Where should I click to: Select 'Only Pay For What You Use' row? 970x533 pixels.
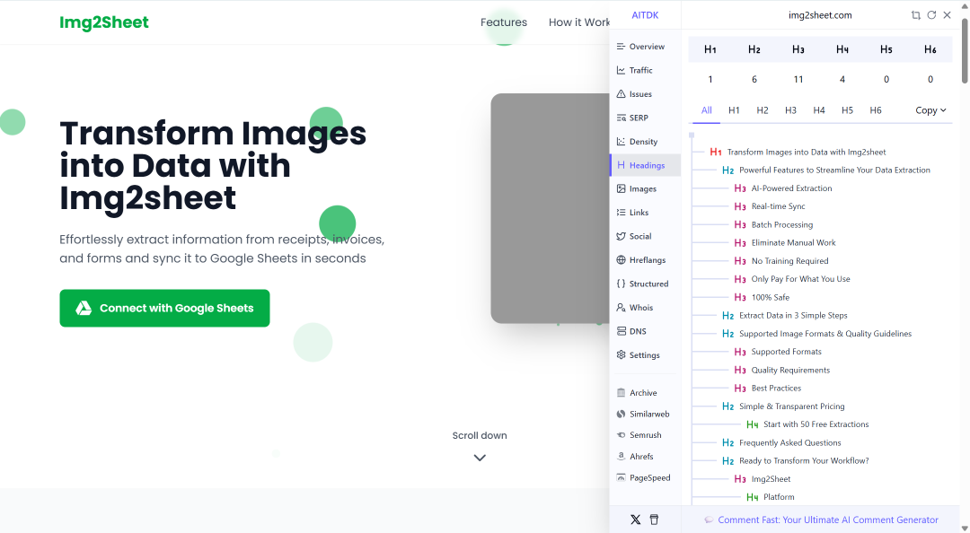(x=792, y=279)
